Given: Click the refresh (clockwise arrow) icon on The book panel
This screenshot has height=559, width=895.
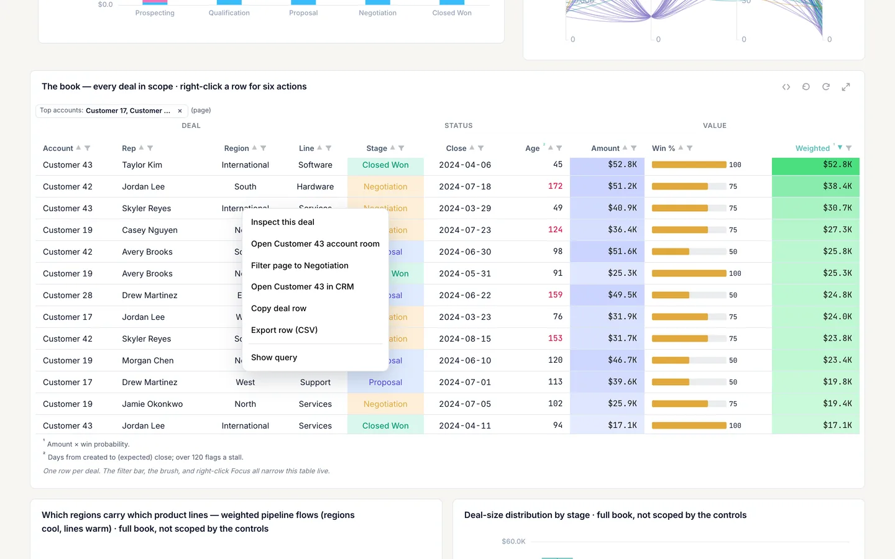Looking at the screenshot, I should tap(826, 87).
